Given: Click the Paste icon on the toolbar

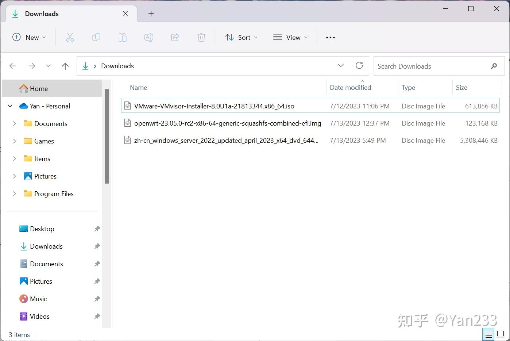Looking at the screenshot, I should click(x=123, y=37).
